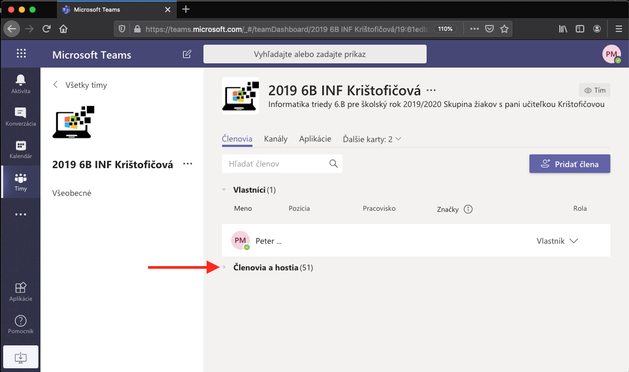Viewport: 629px width, 372px height.
Task: Click the Hľadať členov search field
Action: point(276,164)
